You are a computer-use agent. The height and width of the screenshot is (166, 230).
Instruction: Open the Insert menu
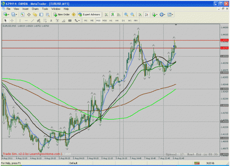pos(25,9)
